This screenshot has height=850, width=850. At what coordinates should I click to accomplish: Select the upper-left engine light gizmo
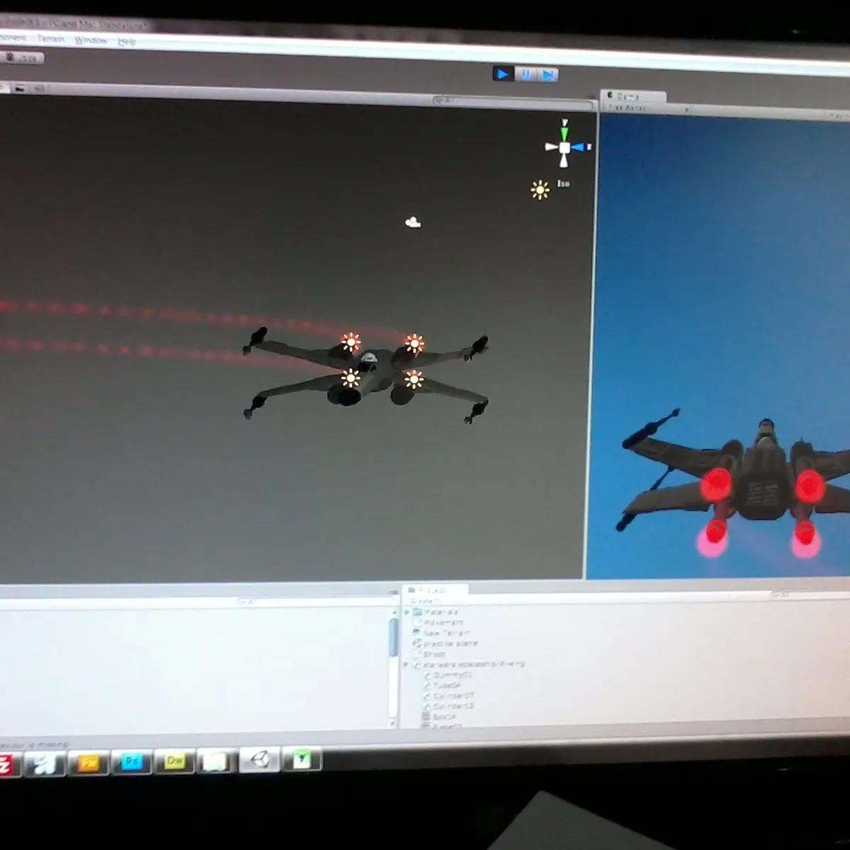(351, 342)
